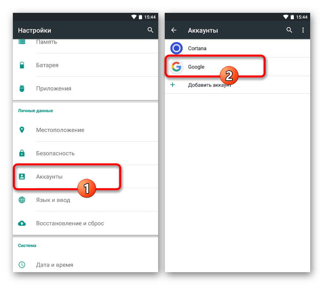Tap the padlock icon for Безопасность
This screenshot has height=285, width=323.
click(x=22, y=153)
